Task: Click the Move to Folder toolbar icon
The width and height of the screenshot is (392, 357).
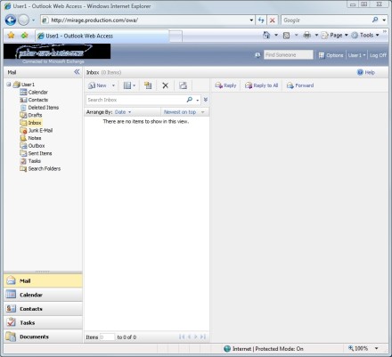Action: (148, 85)
